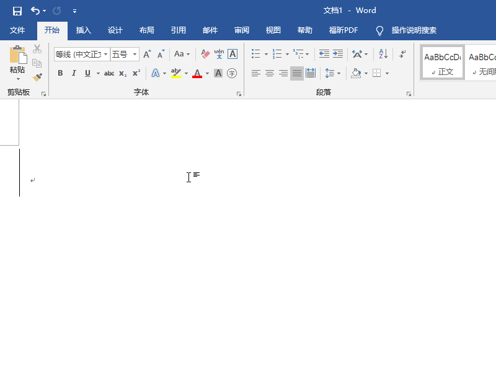
Task: Open the 五号 font size dropdown
Action: [135, 55]
